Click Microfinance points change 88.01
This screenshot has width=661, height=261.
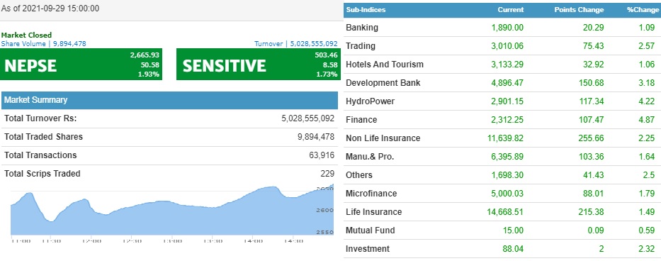(x=594, y=194)
